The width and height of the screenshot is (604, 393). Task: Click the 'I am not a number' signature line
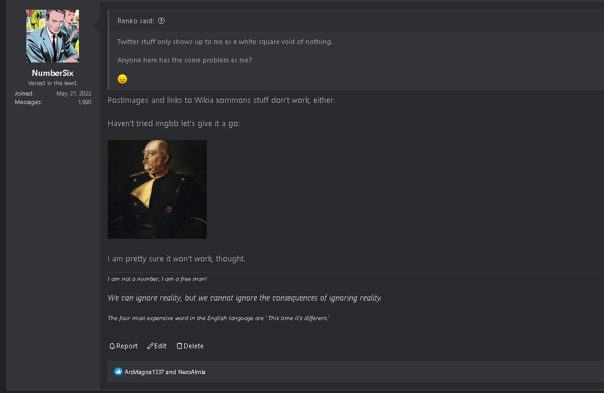pyautogui.click(x=157, y=279)
